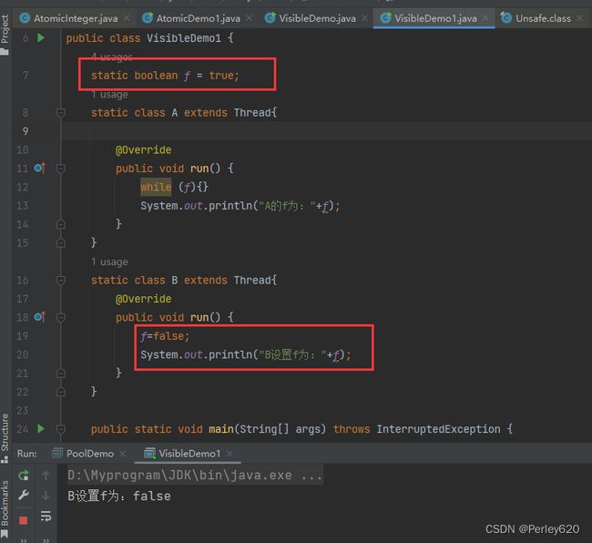The height and width of the screenshot is (543, 592).
Task: Click the up stack trace arrow
Action: tap(46, 475)
